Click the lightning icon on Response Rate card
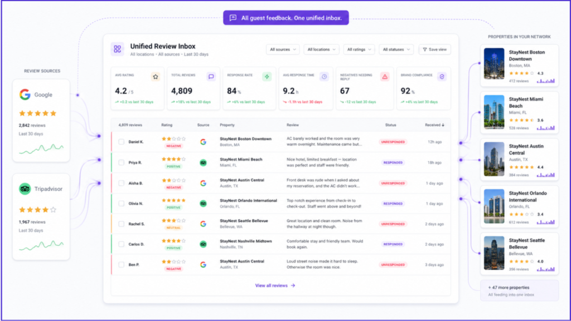Viewport: 571px width, 321px height. 267,77
